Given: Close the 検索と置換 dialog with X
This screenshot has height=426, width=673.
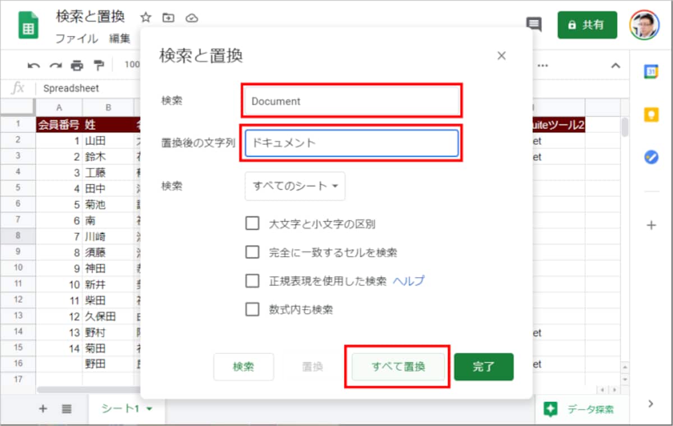Looking at the screenshot, I should click(x=501, y=55).
